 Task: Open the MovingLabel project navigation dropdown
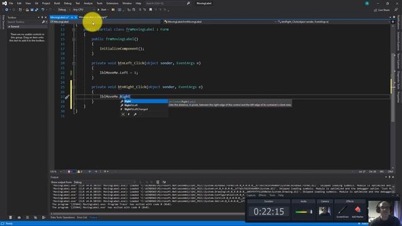[106, 22]
